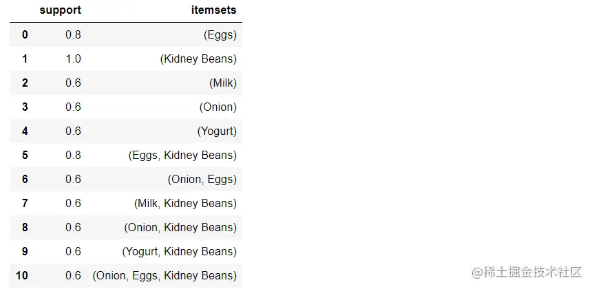Click the itemsets column header
The height and width of the screenshot is (289, 592).
tap(213, 10)
